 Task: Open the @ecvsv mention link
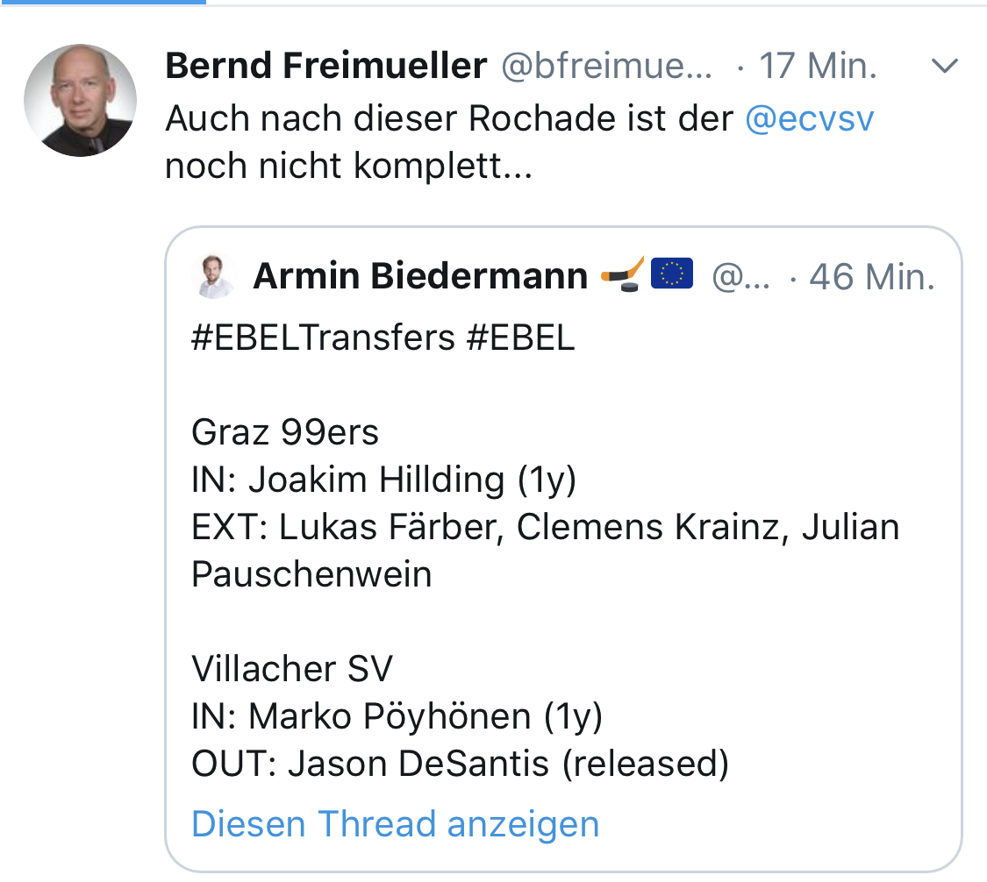pos(809,117)
